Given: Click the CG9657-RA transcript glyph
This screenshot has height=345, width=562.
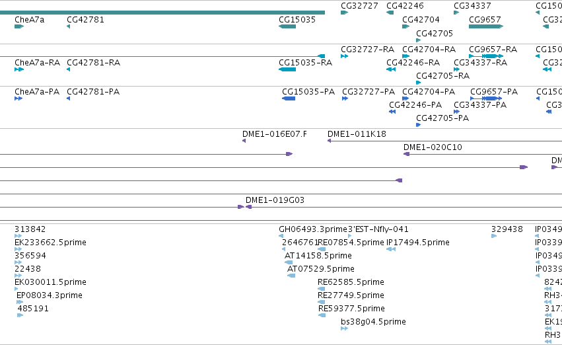Looking at the screenshot, I should click(x=486, y=56).
